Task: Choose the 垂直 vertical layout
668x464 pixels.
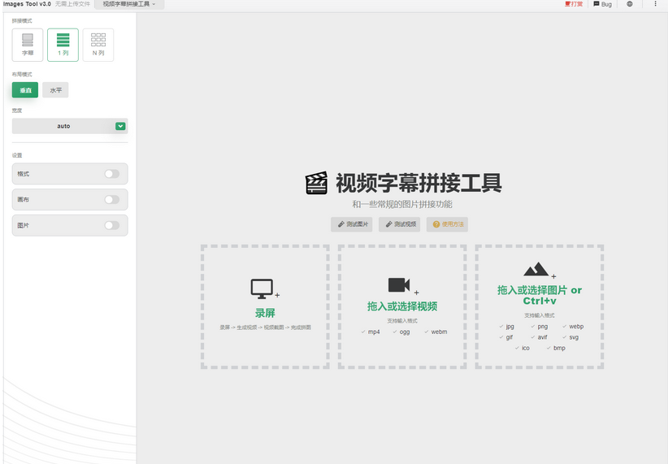Action: 25,90
